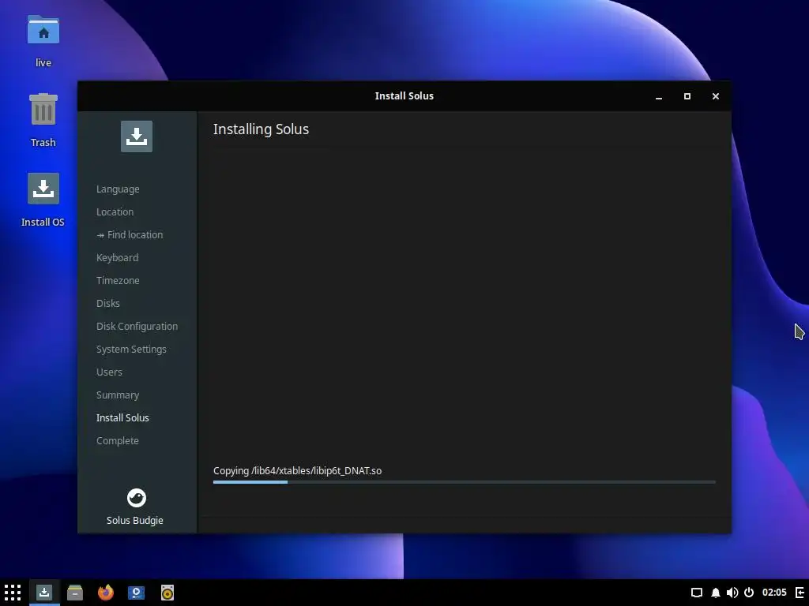Open the Raven sidebar toggle icon
The height and width of the screenshot is (606, 809).
(800, 593)
